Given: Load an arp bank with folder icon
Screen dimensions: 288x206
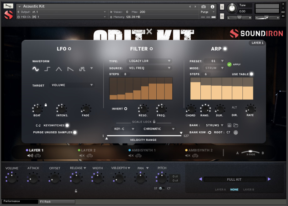Looking at the screenshot, I should (236, 125).
